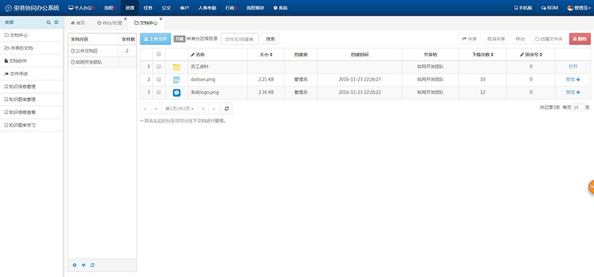Open 文档中心 in the sidebar
This screenshot has height=277, width=594.
[32, 35]
